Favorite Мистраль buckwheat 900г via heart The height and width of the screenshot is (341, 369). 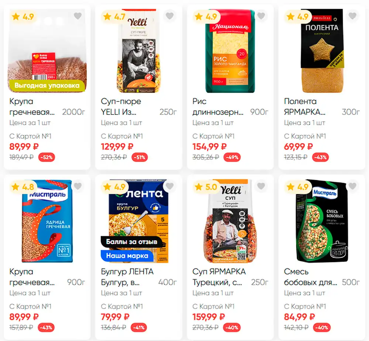pos(78,186)
